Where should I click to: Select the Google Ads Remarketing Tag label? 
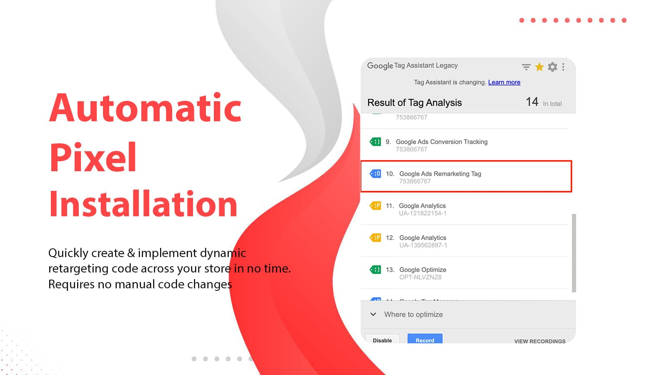tap(440, 174)
